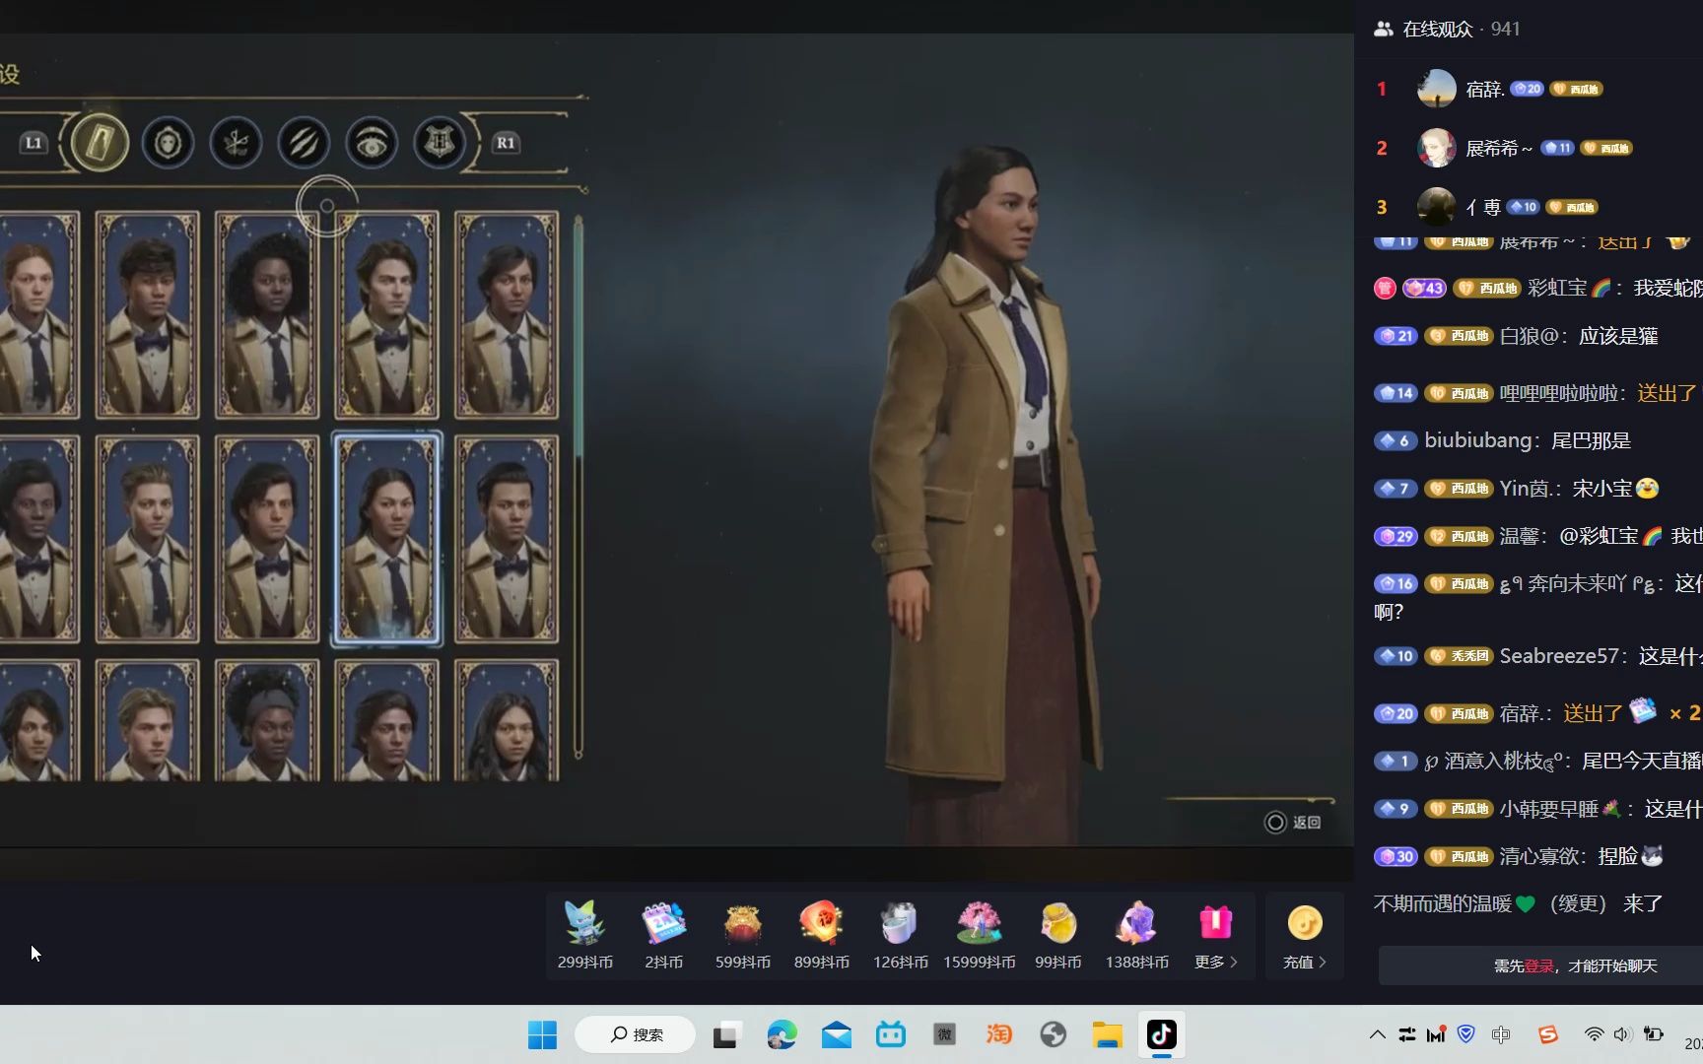Choose top-row preset with curly dark hair and bow tie
Screen dimensions: 1703x1064
coord(148,314)
